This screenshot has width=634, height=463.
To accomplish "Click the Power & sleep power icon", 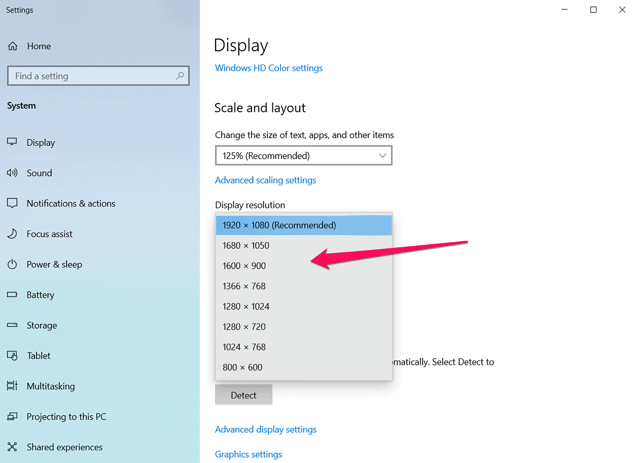I will [x=13, y=264].
